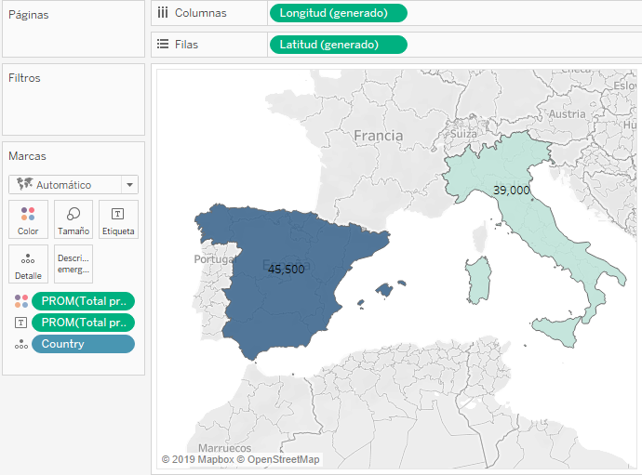The image size is (642, 475).
Task: Select the Mallorca island shape
Action: pyautogui.click(x=384, y=290)
